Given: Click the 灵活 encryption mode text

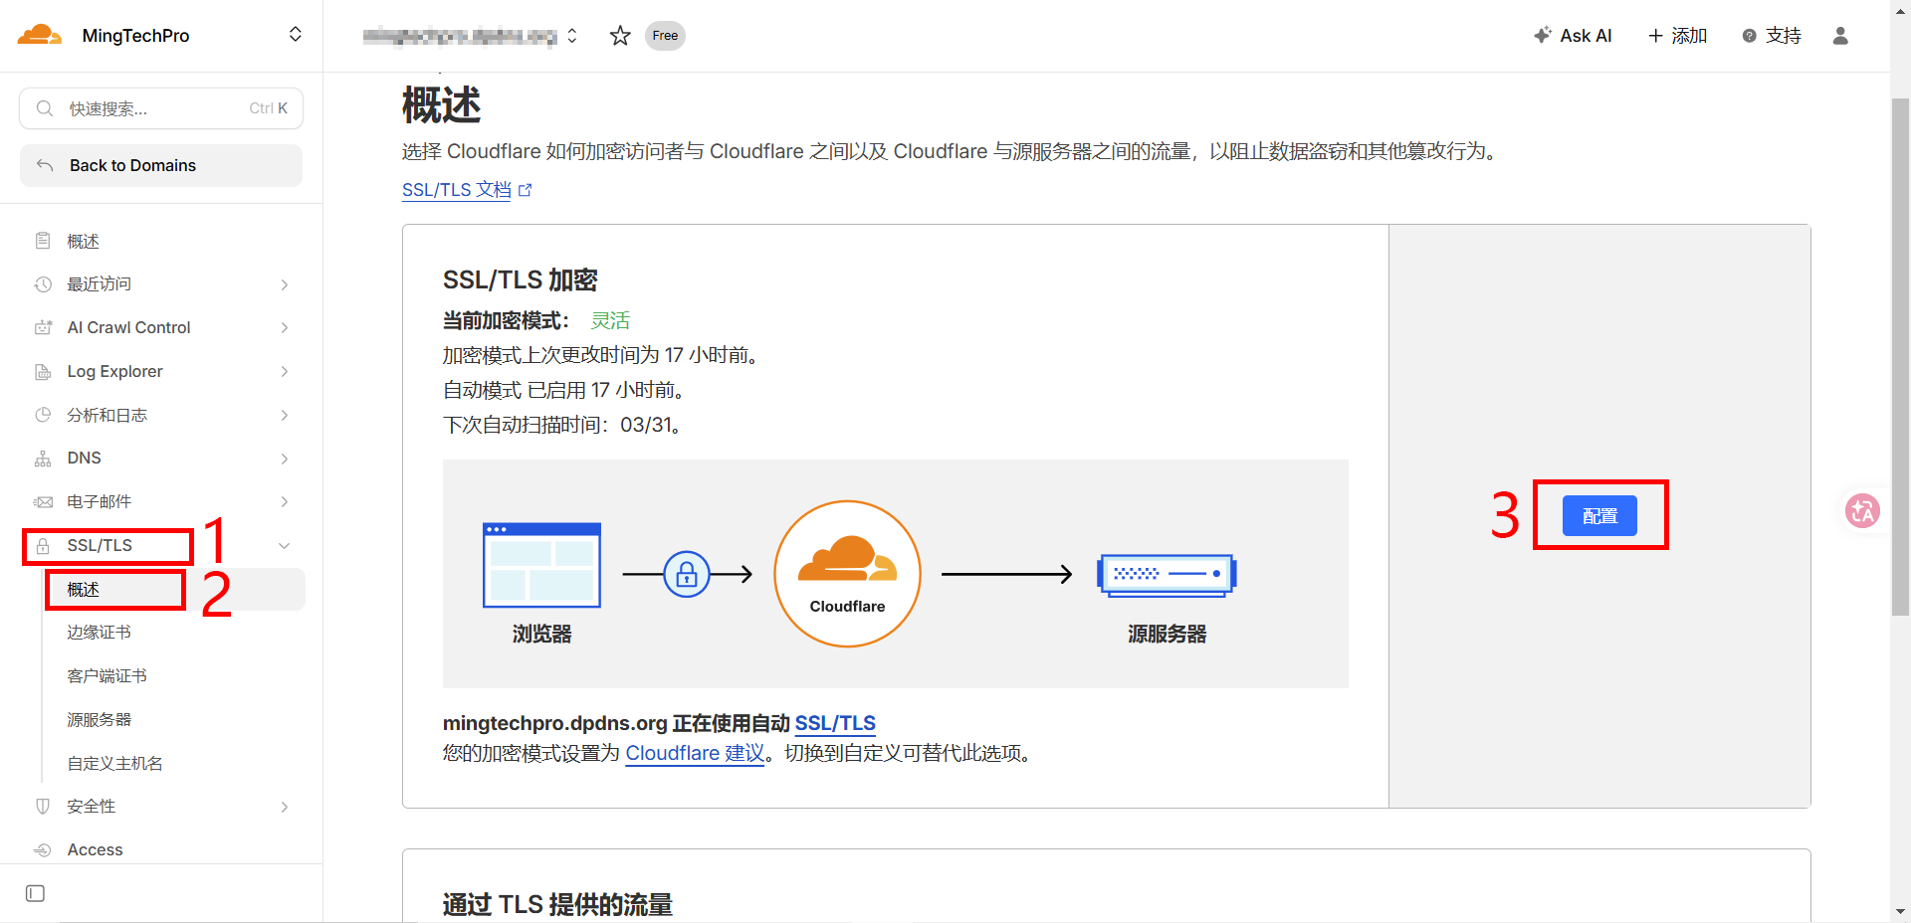Looking at the screenshot, I should point(610,320).
